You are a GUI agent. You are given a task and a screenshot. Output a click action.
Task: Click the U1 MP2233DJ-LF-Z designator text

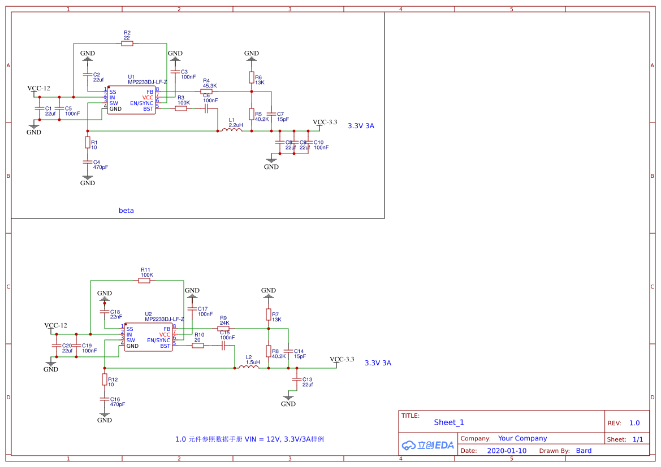pos(148,80)
